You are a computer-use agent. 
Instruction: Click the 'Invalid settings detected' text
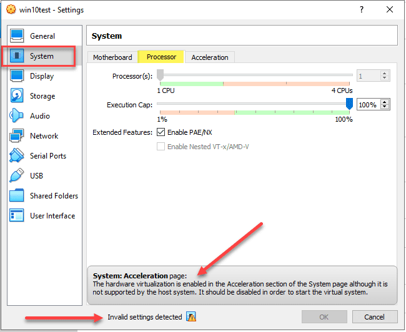point(145,317)
